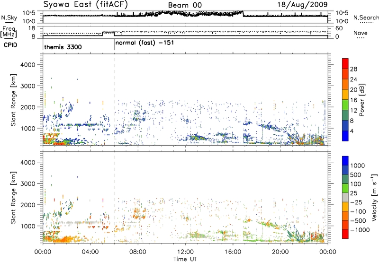This screenshot has width=379, height=262.
Task: Pick the dark blue top velocity colorbar segment
Action: click(x=345, y=161)
